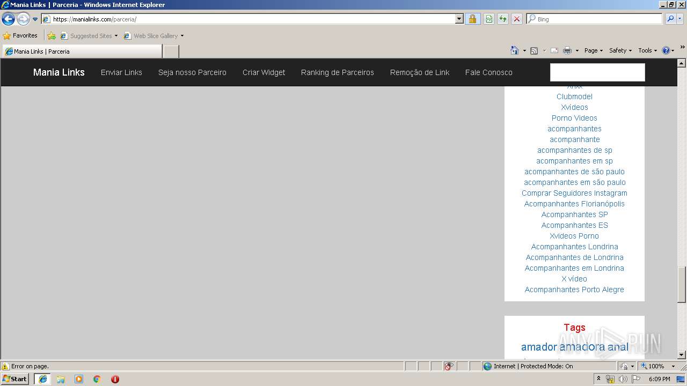Click the Print toolbar icon
The height and width of the screenshot is (386, 687).
point(567,50)
